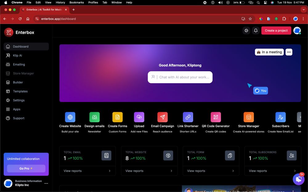
Task: Reload the page in Chrome
Action: point(20,19)
